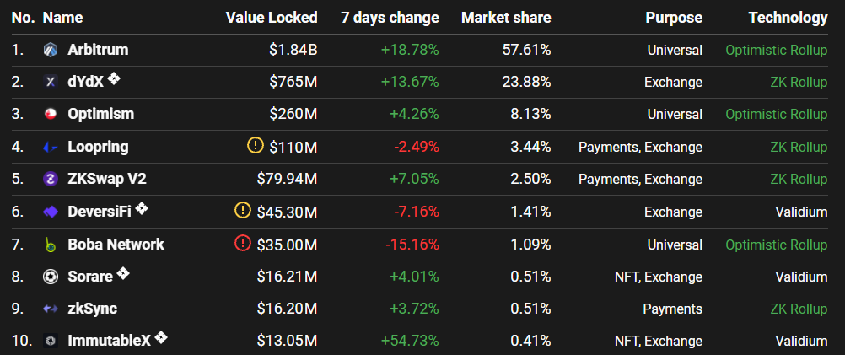Click the dYdX project logo icon

tap(51, 82)
